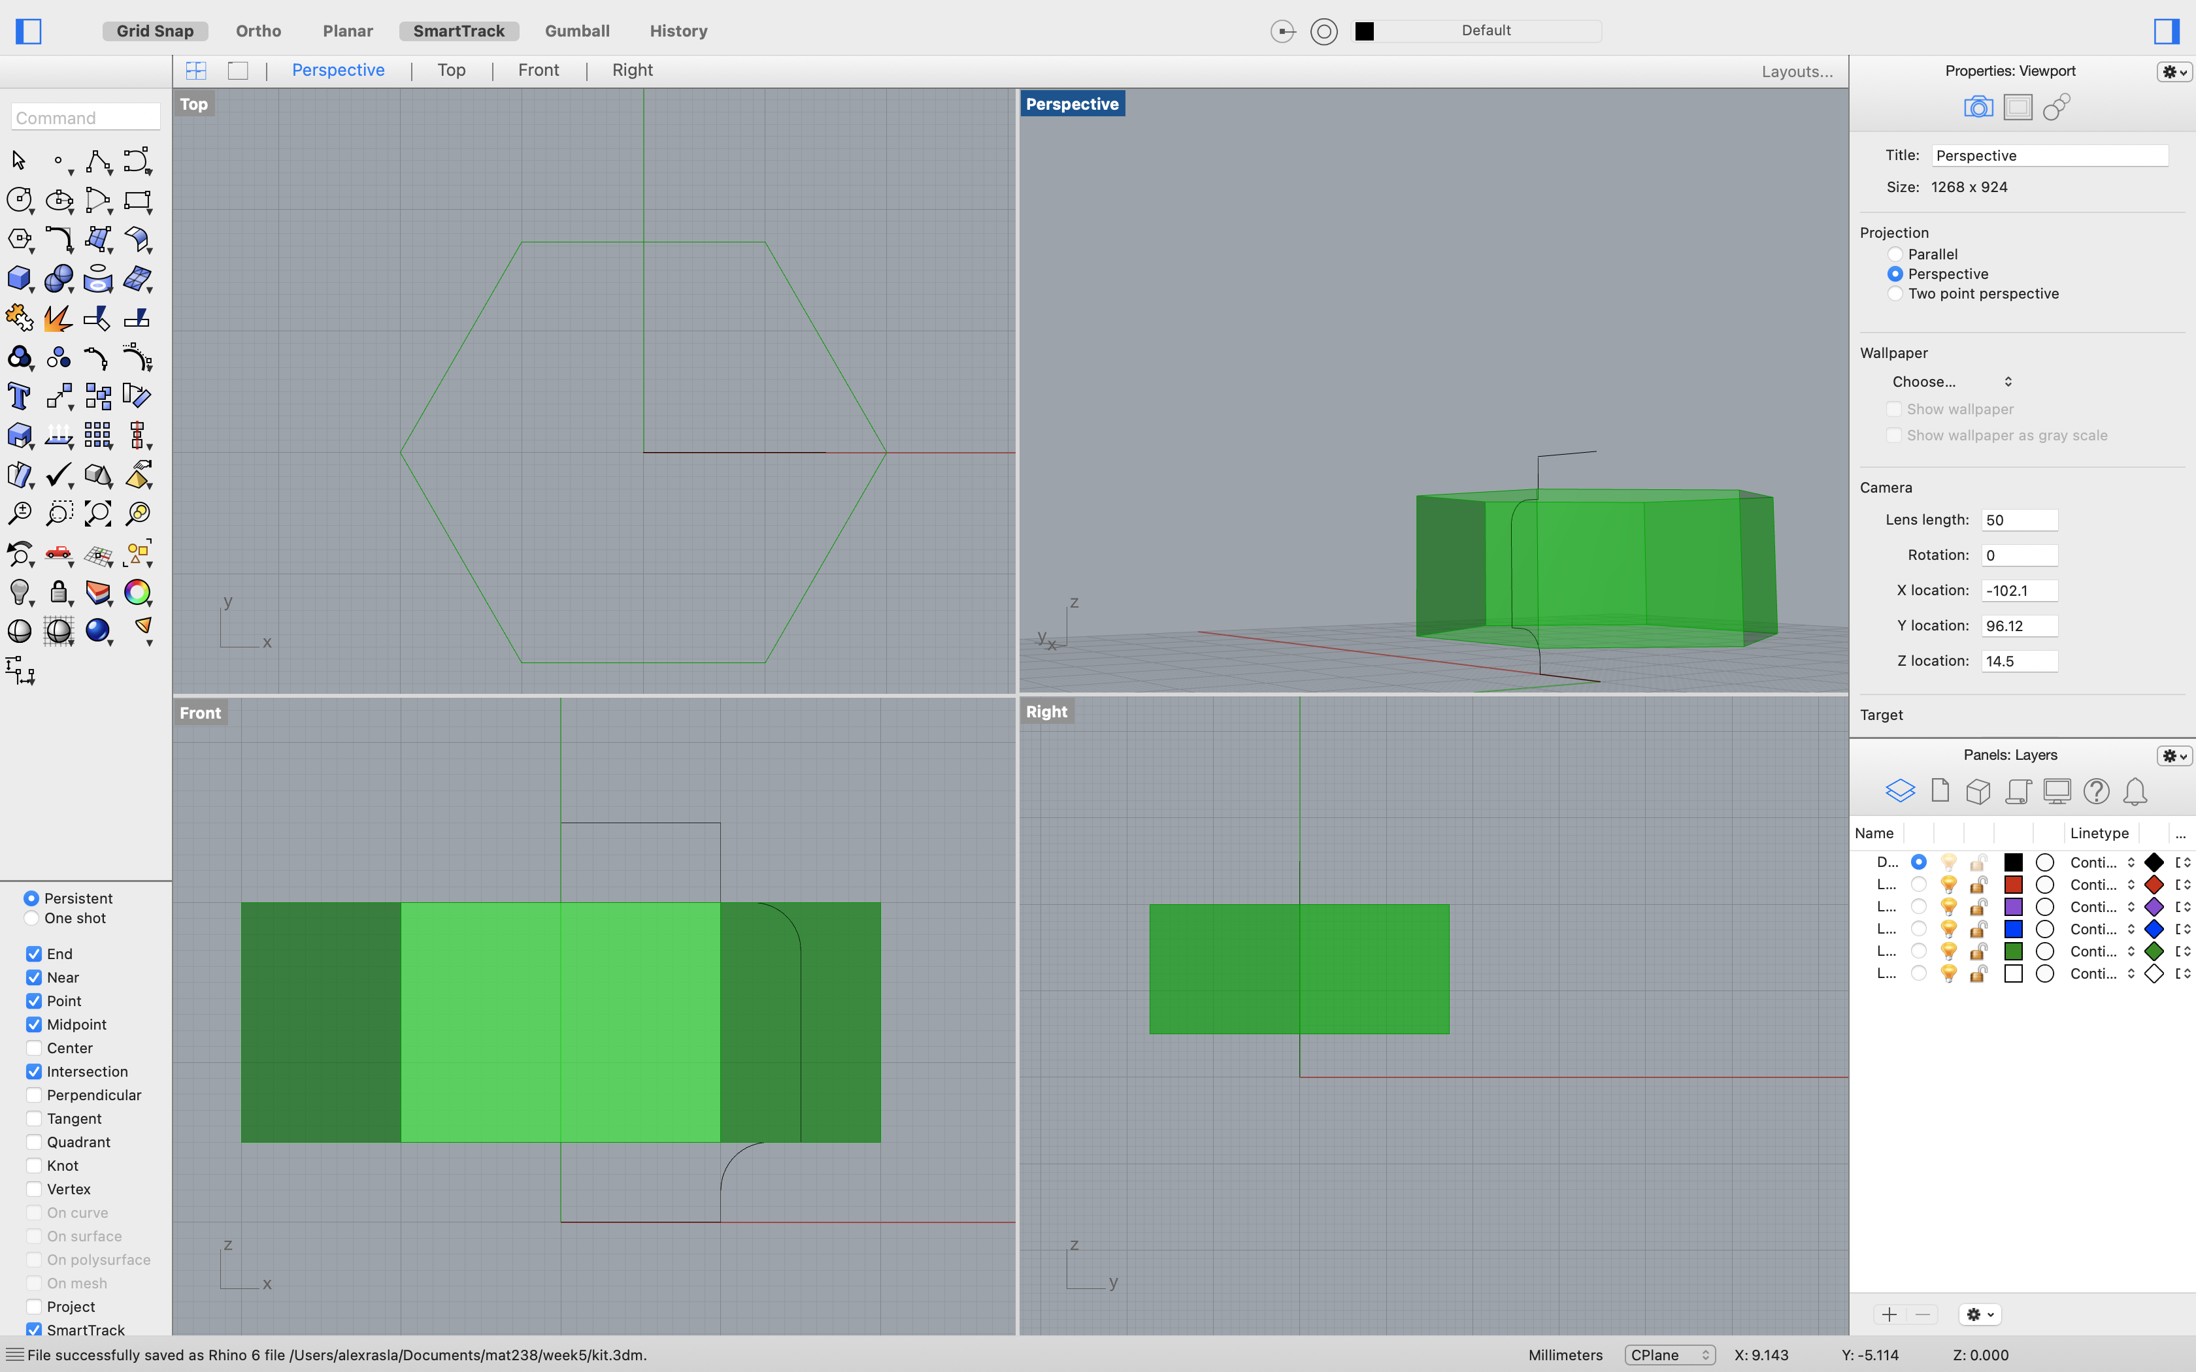Enable the Tangent snap option

(x=31, y=1117)
